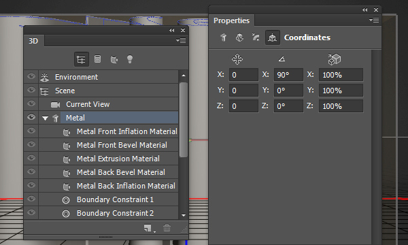The width and height of the screenshot is (408, 245).
Task: Toggle visibility of Boundary Constraint 1
Action: tap(31, 199)
